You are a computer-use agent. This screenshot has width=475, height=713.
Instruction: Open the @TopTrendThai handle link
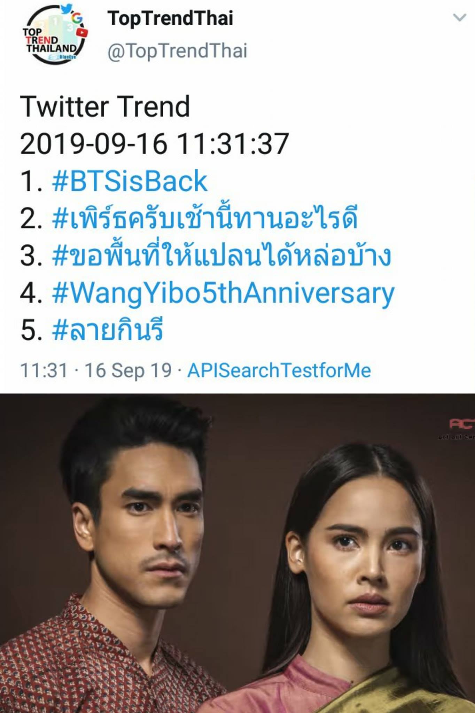tap(177, 51)
